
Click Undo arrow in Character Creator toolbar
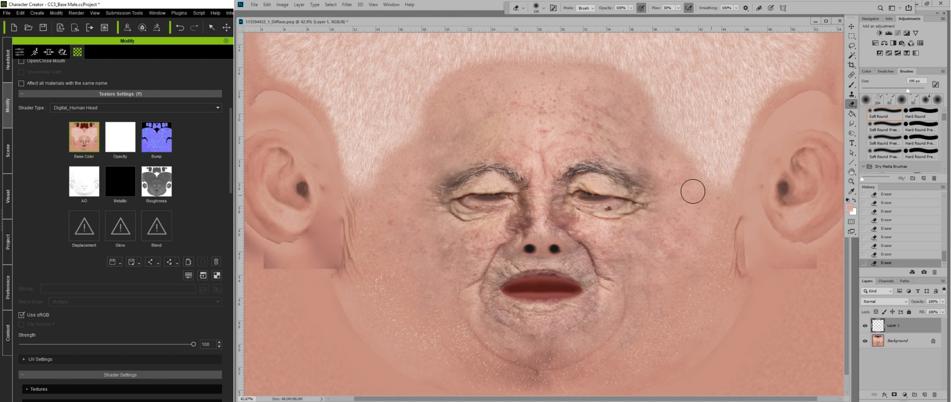(180, 27)
